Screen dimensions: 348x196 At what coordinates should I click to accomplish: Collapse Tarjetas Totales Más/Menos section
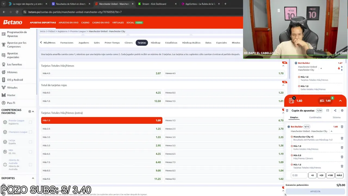pos(283,66)
